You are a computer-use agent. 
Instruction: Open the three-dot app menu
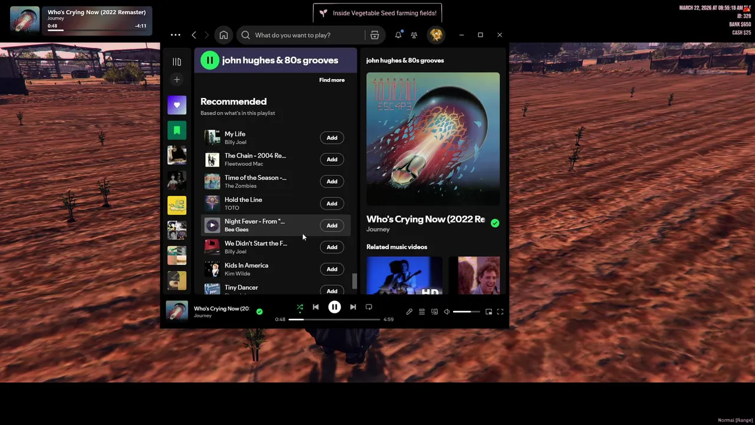point(175,35)
